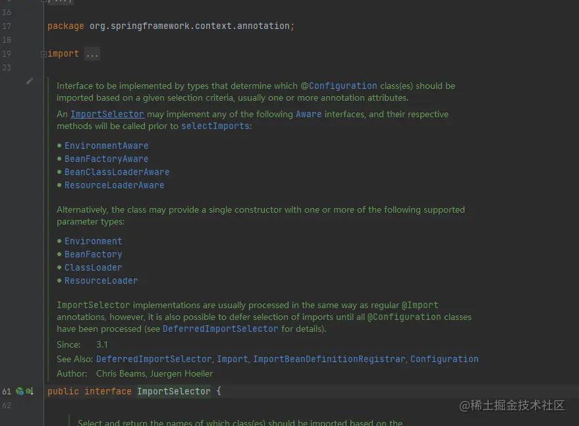Open the ImportBeanDefinitionRegistrar link
Viewport: 579px width, 426px height.
329,359
